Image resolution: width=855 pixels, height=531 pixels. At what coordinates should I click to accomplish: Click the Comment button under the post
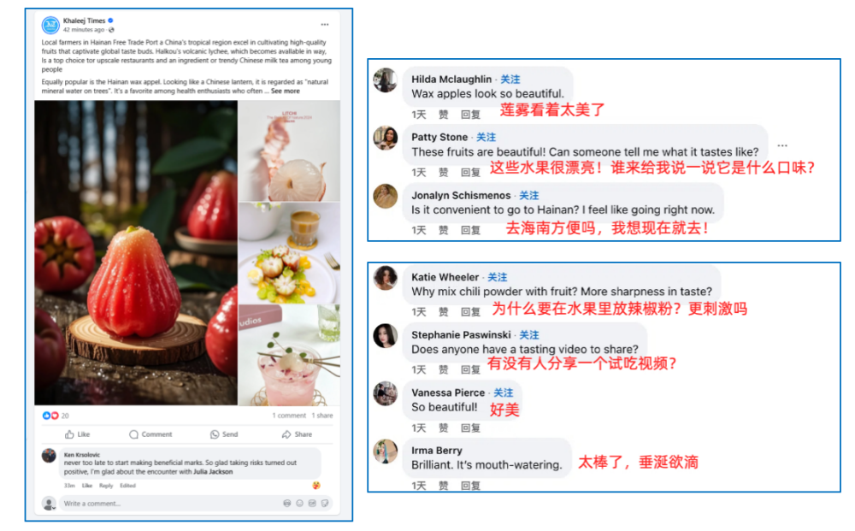click(150, 434)
